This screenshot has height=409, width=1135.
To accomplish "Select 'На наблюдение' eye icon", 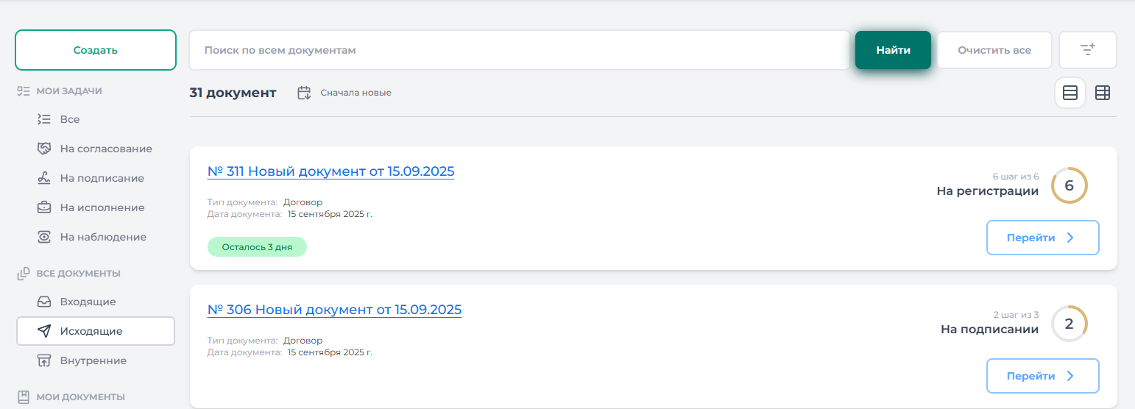I will click(x=44, y=237).
